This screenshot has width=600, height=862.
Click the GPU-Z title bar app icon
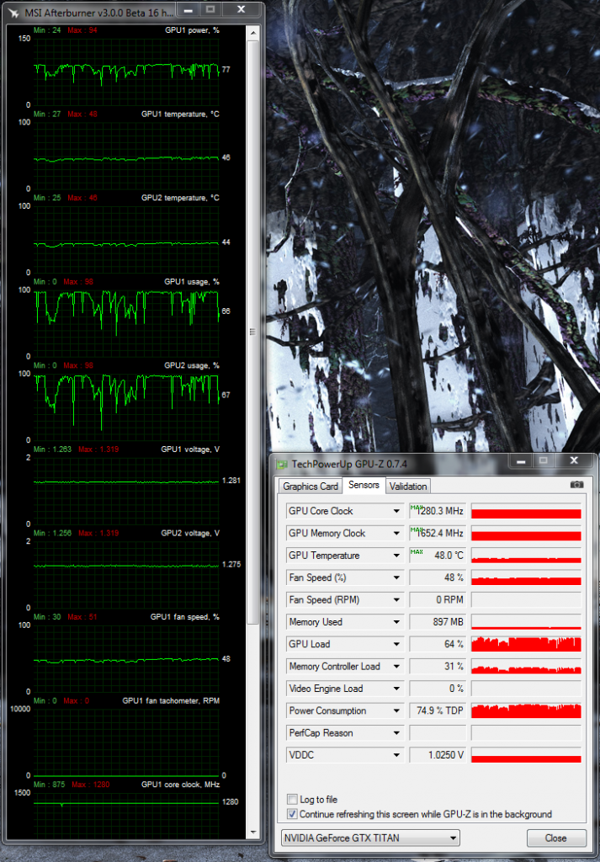tap(281, 464)
